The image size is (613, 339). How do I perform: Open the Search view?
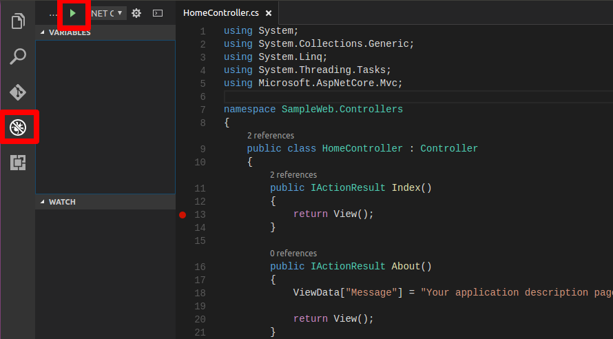18,56
